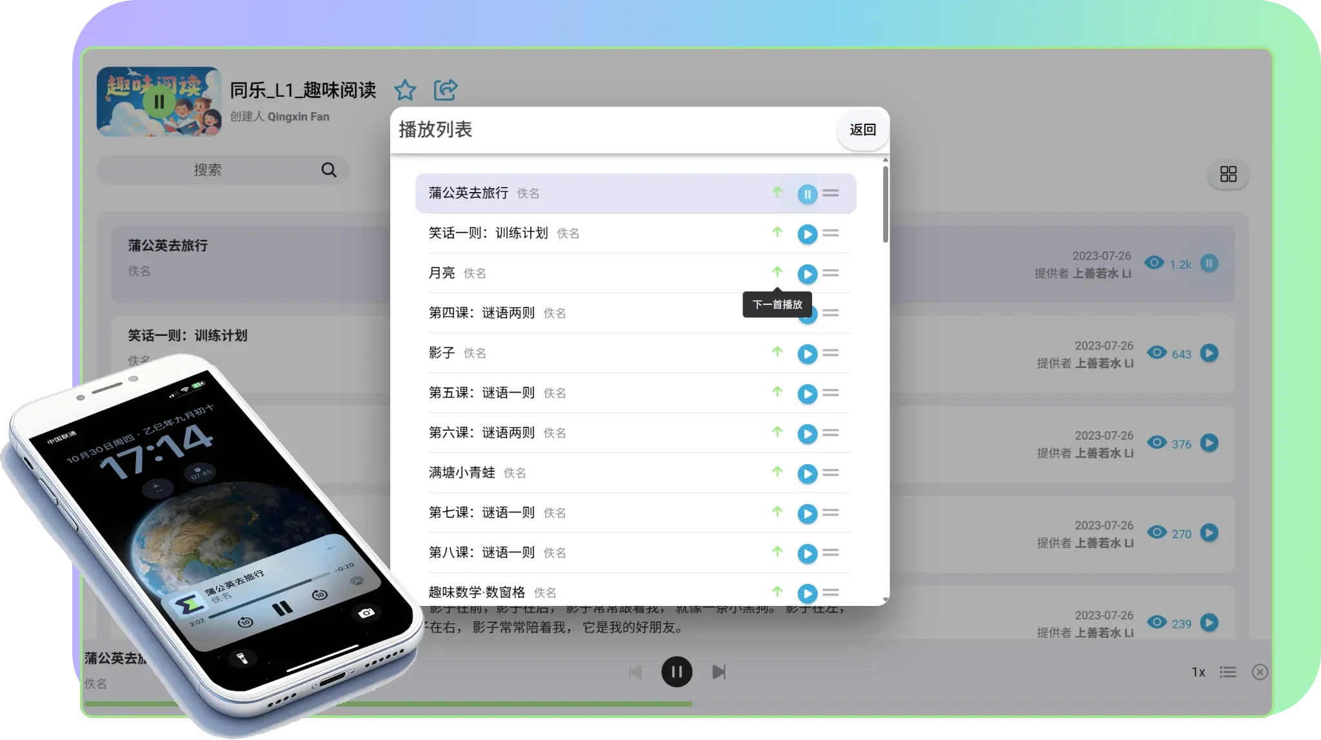
Task: Open creator Qingxin Fan profile
Action: [x=298, y=117]
